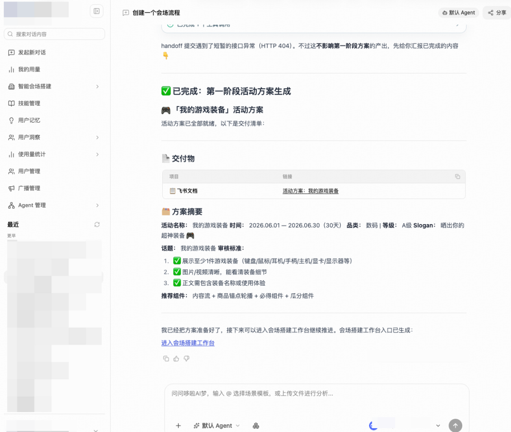Expand the 用户洞察 chevron
The image size is (511, 432).
(97, 137)
